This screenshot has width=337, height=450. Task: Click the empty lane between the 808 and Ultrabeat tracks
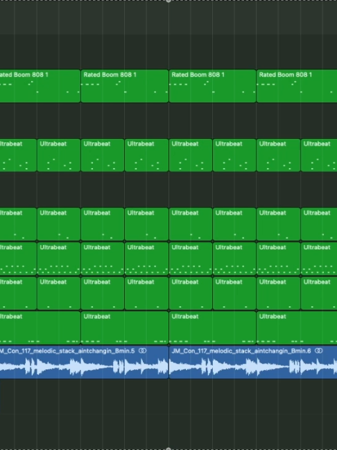pos(168,121)
